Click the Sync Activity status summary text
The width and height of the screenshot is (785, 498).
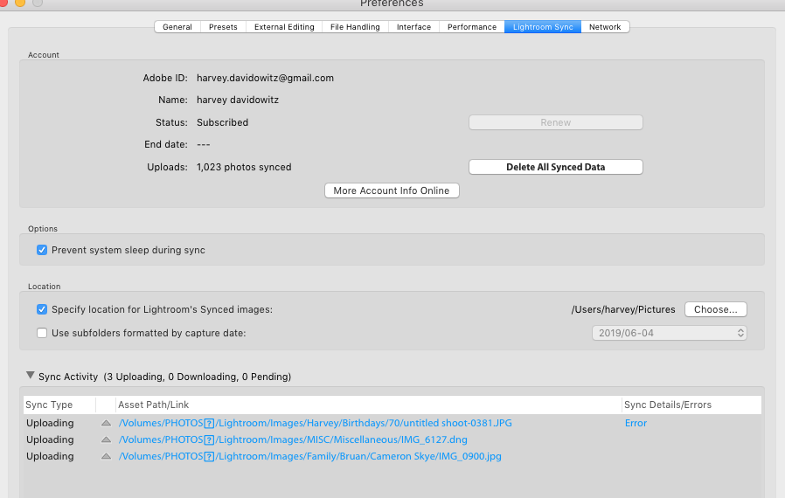tap(198, 377)
